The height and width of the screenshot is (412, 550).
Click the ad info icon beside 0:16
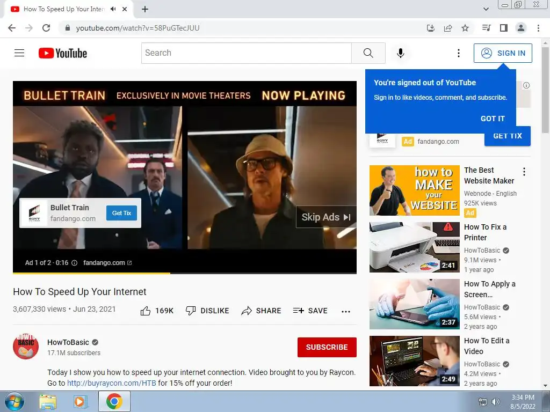74,263
